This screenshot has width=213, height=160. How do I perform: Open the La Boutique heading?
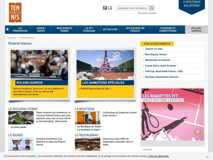(85, 109)
